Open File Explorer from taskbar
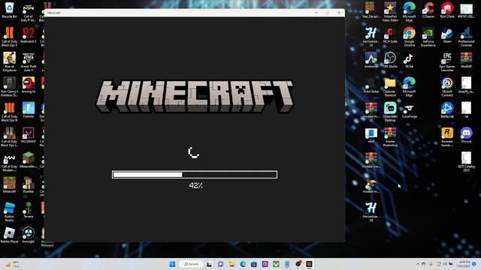The image size is (481, 270). pos(231,264)
